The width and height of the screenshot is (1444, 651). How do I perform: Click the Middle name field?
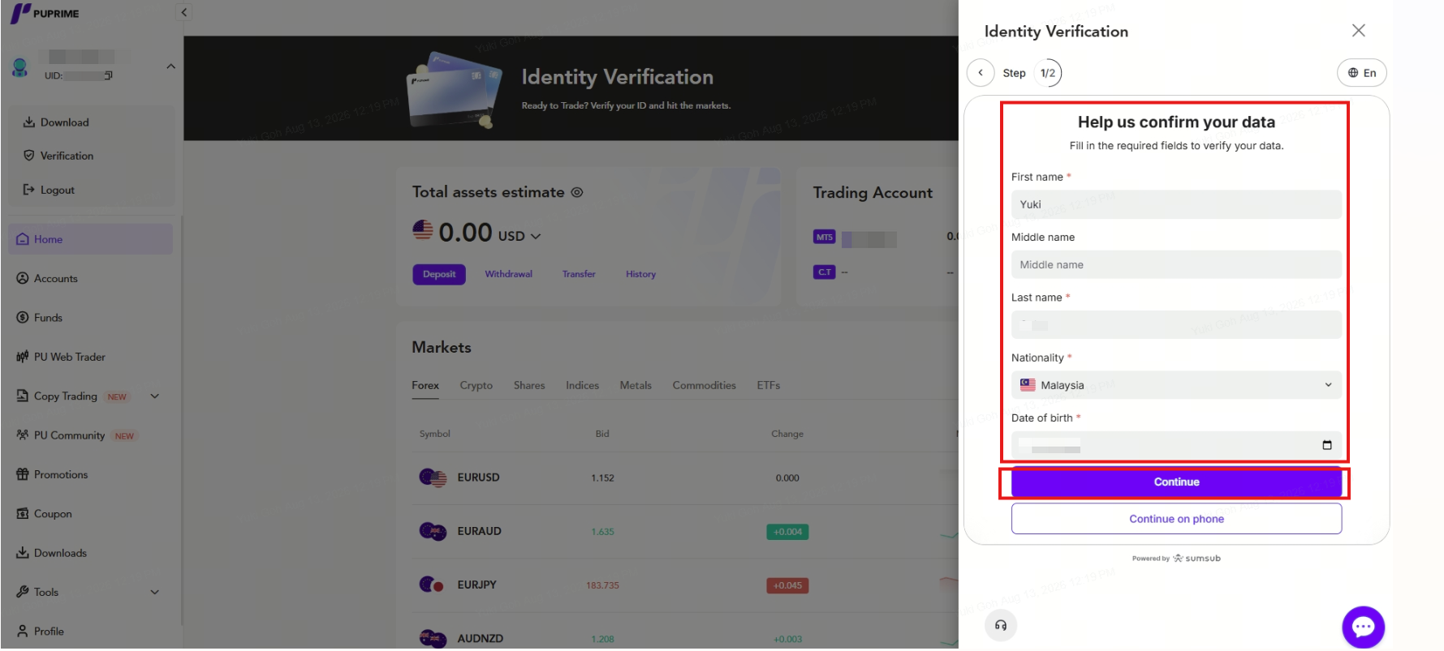(x=1176, y=264)
